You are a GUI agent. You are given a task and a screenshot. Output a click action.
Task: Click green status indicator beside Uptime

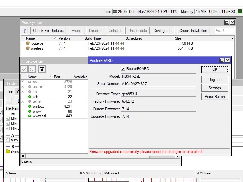click(240, 11)
